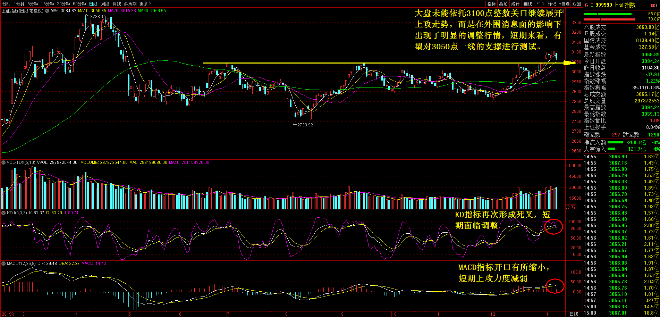The width and height of the screenshot is (660, 317).
Task: Select the 1分钟 period tab
Action: click(19, 4)
